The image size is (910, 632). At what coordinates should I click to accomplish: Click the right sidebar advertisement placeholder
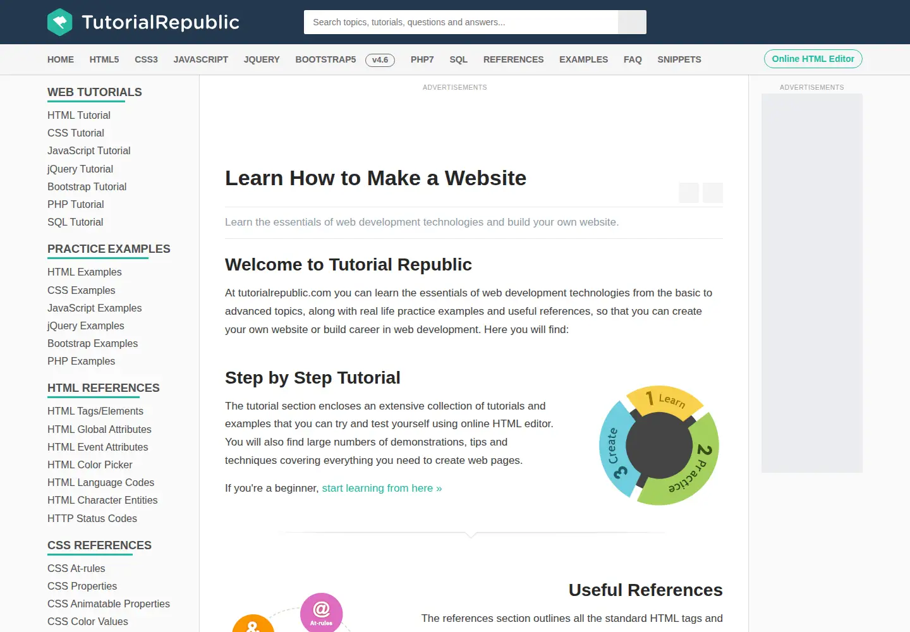click(812, 283)
